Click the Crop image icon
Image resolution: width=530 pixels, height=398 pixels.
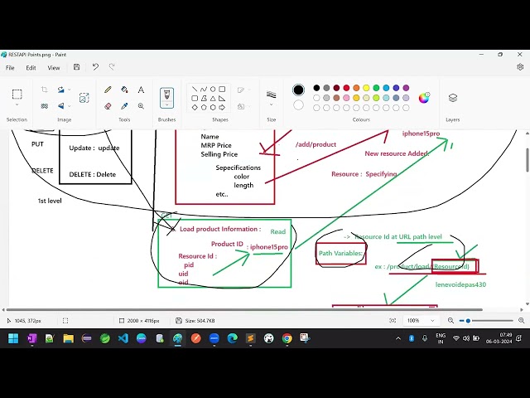point(44,90)
